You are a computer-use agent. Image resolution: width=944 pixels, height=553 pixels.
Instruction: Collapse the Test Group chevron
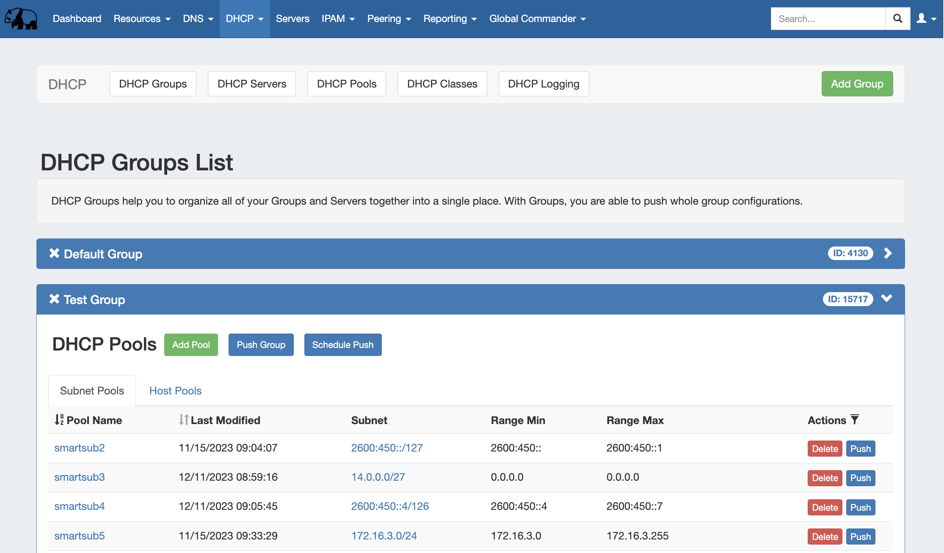(x=886, y=298)
